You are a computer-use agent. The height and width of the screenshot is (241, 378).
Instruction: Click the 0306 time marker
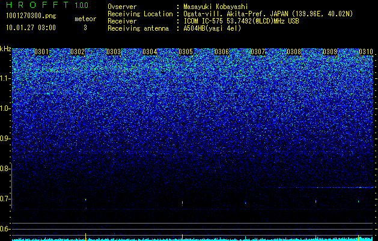(222, 52)
